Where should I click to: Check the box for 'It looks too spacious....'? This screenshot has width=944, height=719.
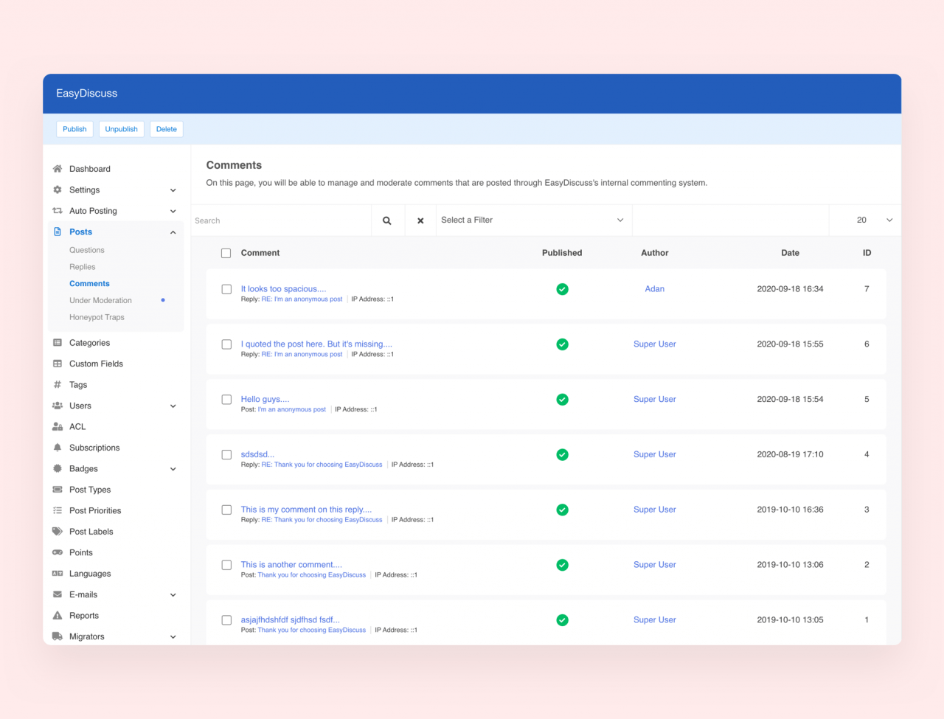tap(226, 289)
